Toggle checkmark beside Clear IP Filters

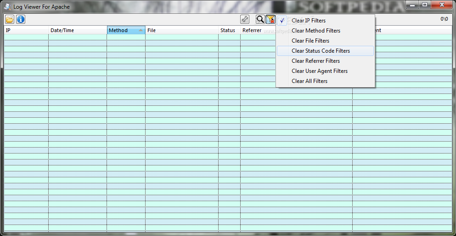click(282, 21)
